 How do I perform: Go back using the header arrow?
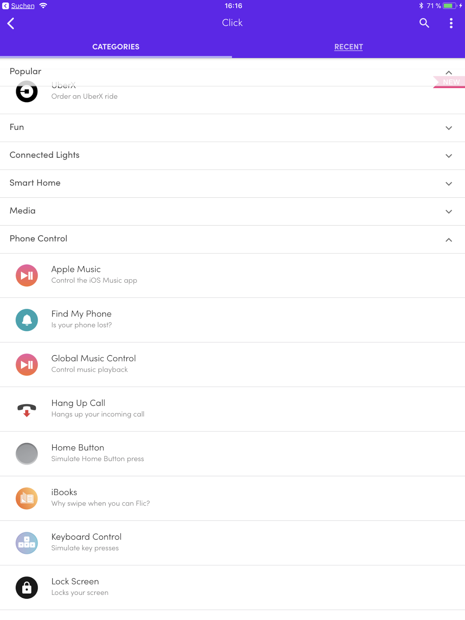point(11,23)
